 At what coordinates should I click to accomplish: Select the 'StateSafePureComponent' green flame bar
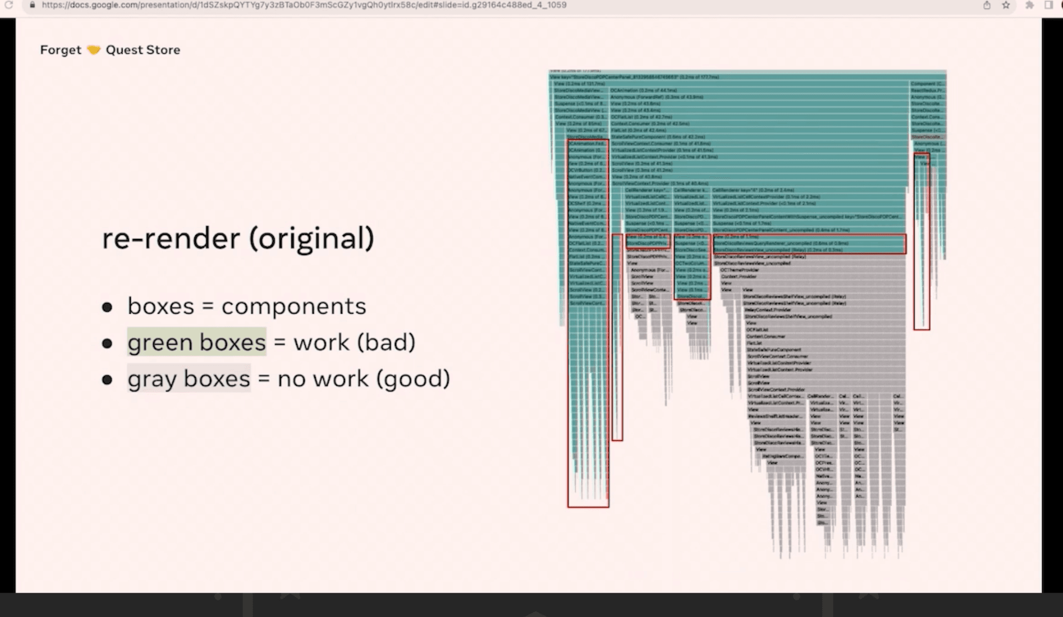[x=760, y=137]
